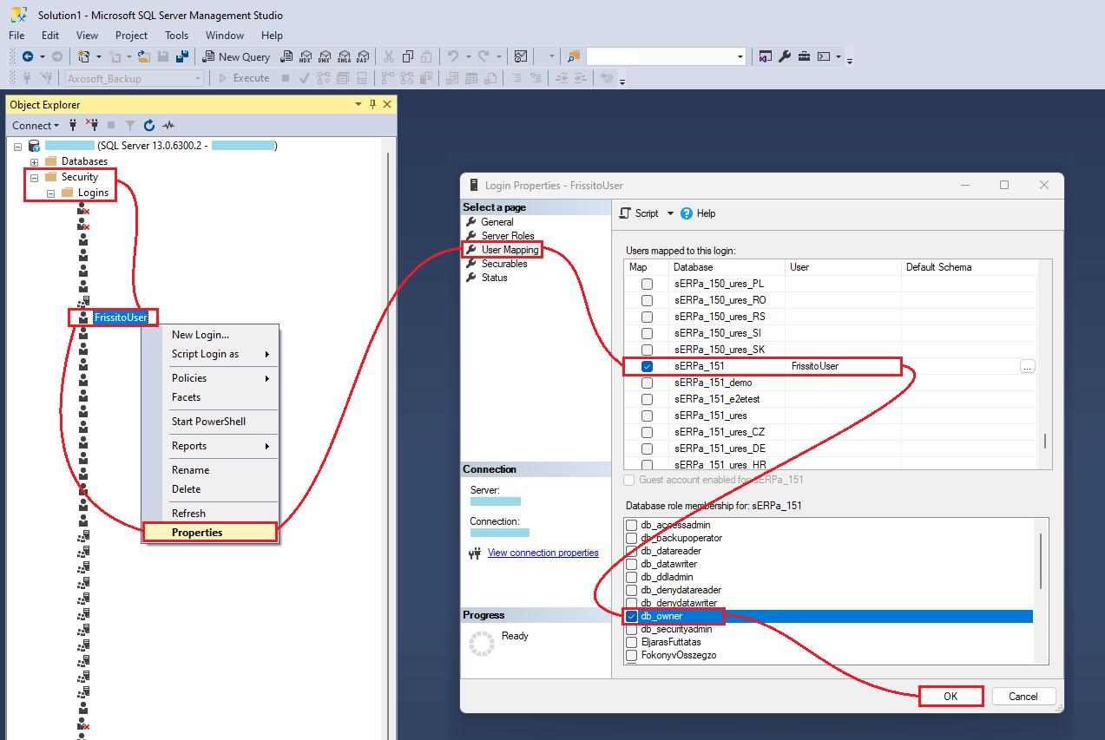Image resolution: width=1105 pixels, height=740 pixels.
Task: Click the Toolbox briefcase icon
Action: coord(804,56)
